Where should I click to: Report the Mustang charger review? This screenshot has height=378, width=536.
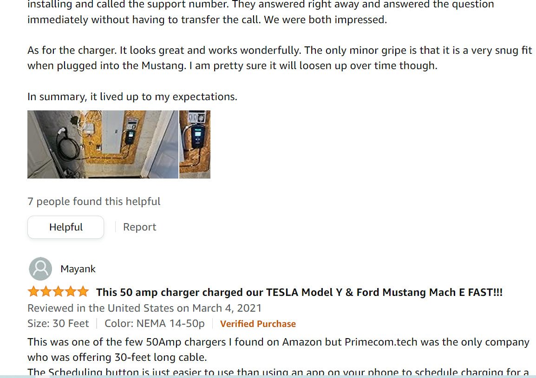point(139,227)
